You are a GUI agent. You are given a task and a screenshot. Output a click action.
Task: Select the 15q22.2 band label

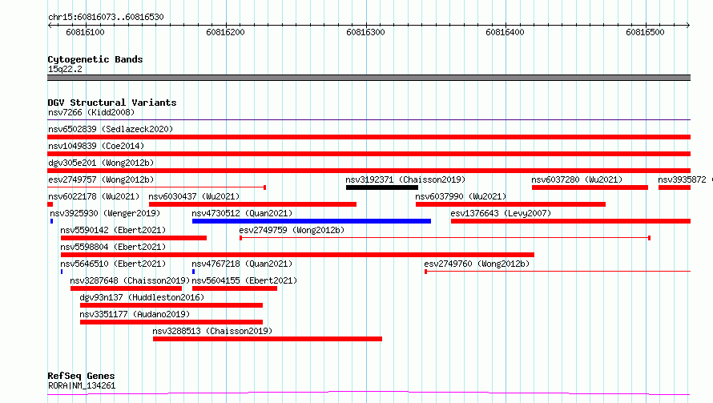(x=65, y=69)
